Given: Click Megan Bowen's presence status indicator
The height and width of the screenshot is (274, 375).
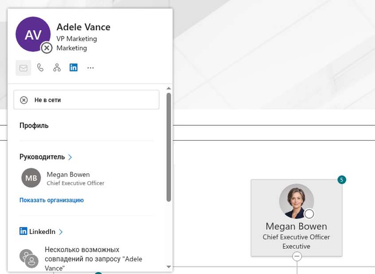Looking at the screenshot, I should [x=309, y=214].
